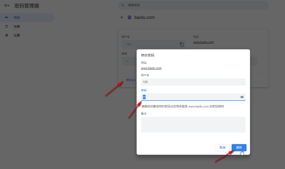Click the baidu.com page heading
The image size is (285, 169).
[145, 17]
